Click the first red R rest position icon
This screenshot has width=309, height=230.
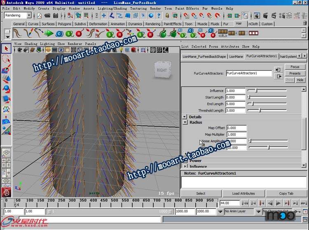point(79,34)
